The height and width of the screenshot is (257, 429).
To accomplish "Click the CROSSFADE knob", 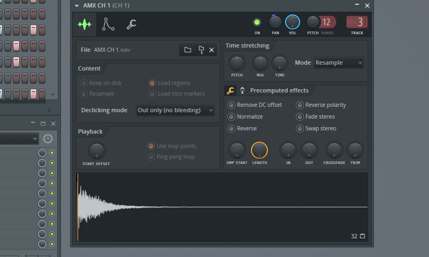I will [x=334, y=150].
